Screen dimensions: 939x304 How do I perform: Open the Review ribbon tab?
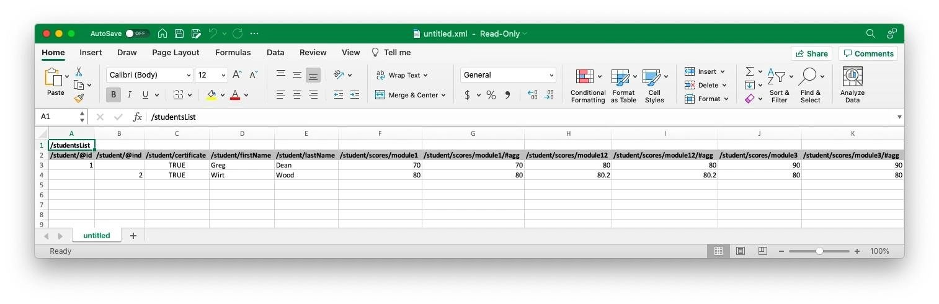(313, 53)
